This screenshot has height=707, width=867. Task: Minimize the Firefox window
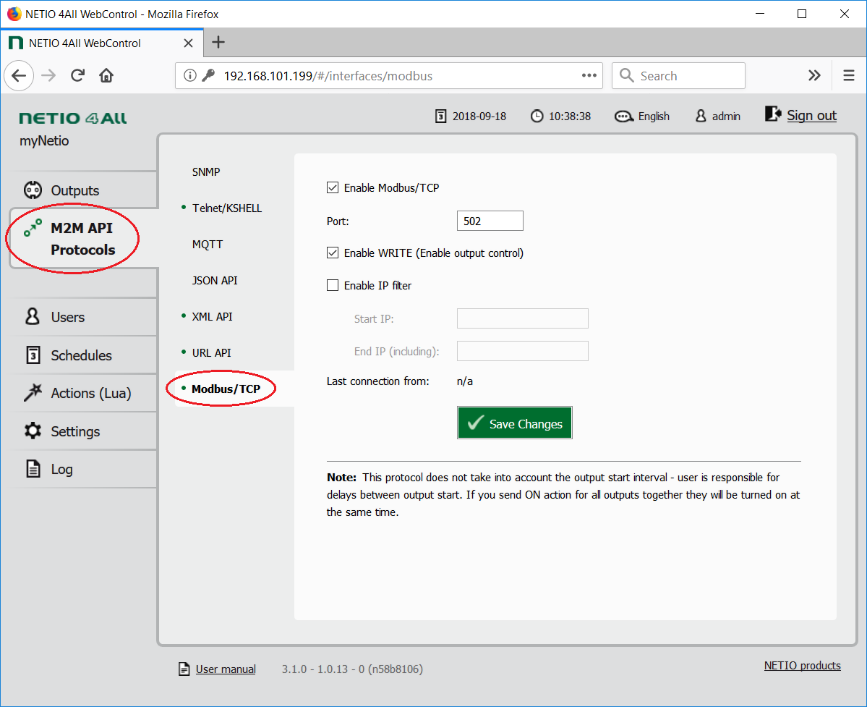760,14
